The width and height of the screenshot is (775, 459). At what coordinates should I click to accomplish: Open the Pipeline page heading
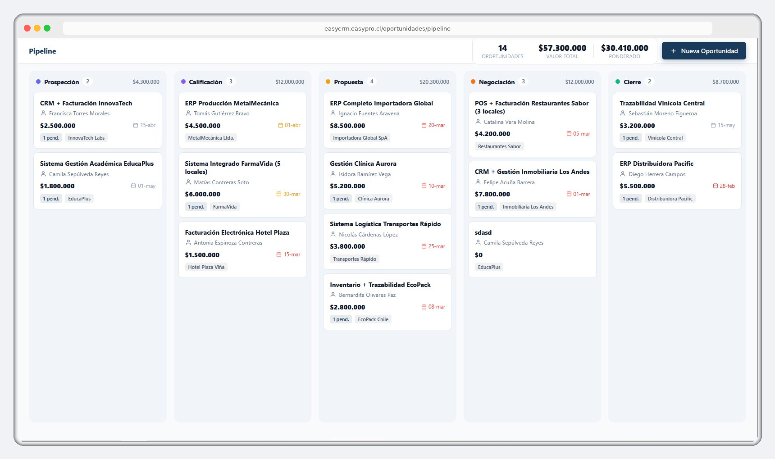pos(42,51)
